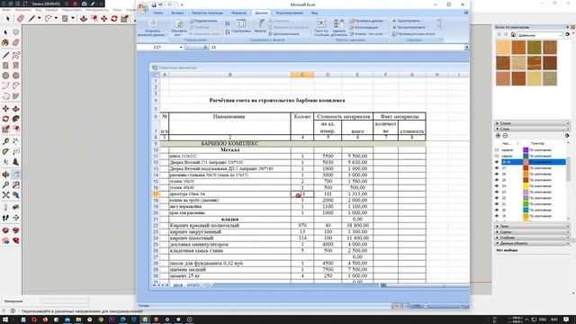Select the Freehand drawing tool
The width and height of the screenshot is (576, 324).
(x=16, y=55)
